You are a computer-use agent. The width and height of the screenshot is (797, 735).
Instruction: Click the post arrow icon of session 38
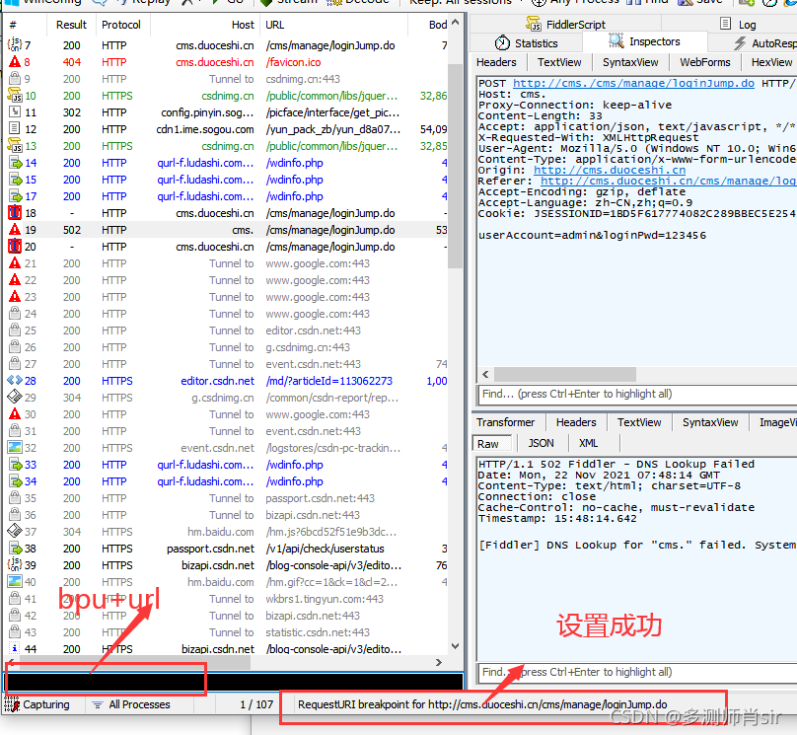click(15, 548)
